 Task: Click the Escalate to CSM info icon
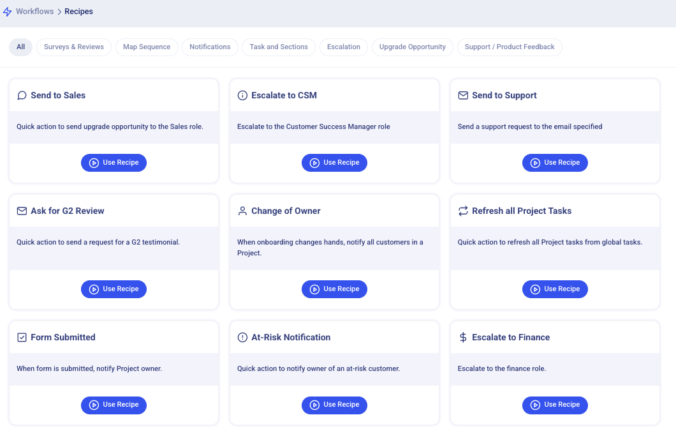coord(242,95)
